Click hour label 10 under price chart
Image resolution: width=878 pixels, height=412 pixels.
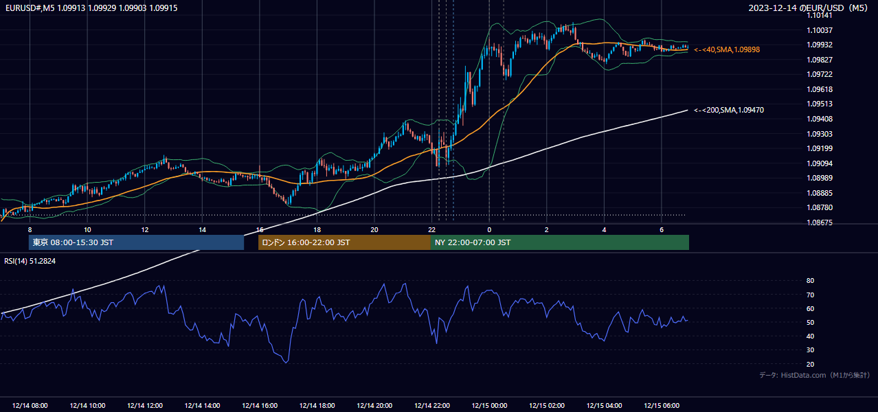(x=87, y=229)
